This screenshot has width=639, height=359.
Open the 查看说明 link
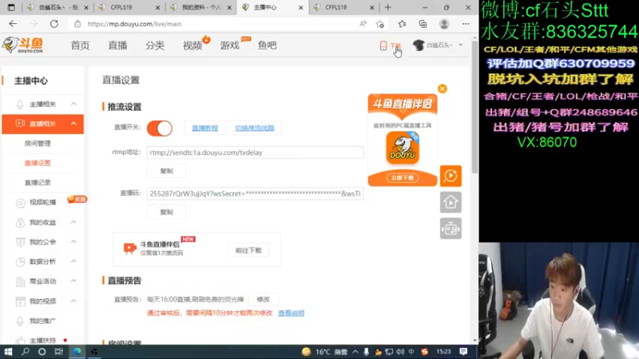pos(292,314)
